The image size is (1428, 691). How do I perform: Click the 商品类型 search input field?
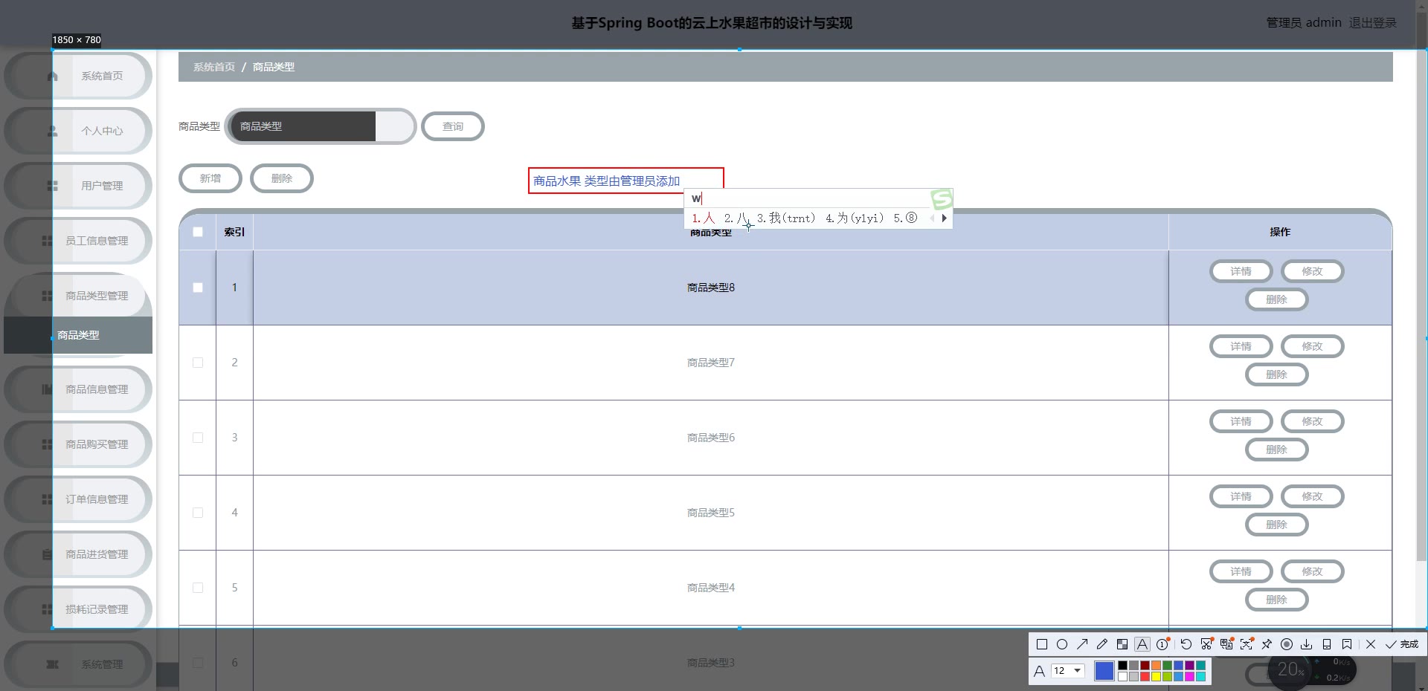[x=320, y=126]
